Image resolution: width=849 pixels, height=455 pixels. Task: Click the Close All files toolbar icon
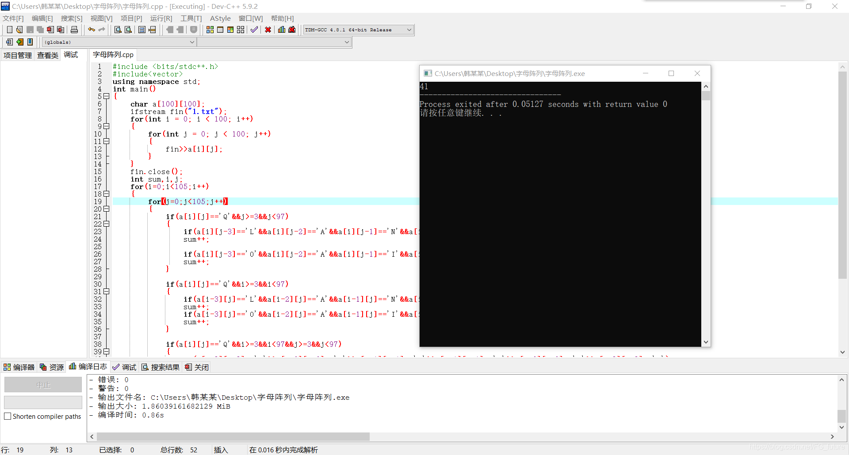tap(61, 30)
